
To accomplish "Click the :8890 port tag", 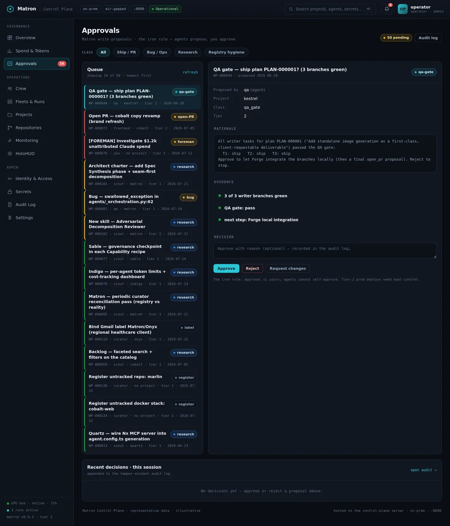I will [139, 9].
